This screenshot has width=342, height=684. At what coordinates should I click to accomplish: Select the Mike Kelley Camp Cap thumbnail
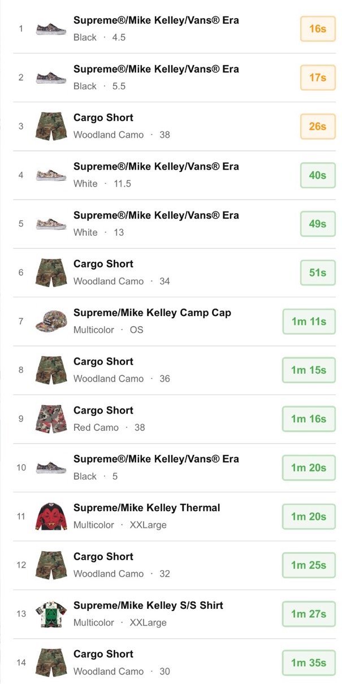[x=51, y=321]
